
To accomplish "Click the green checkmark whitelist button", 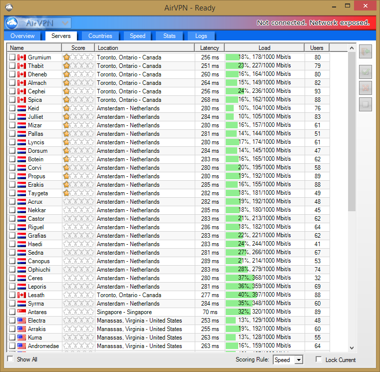I will pyautogui.click(x=365, y=72).
